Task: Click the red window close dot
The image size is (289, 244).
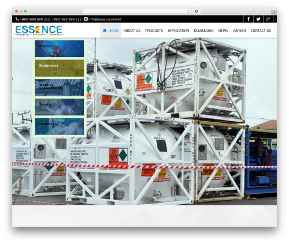Action: pyautogui.click(x=17, y=11)
